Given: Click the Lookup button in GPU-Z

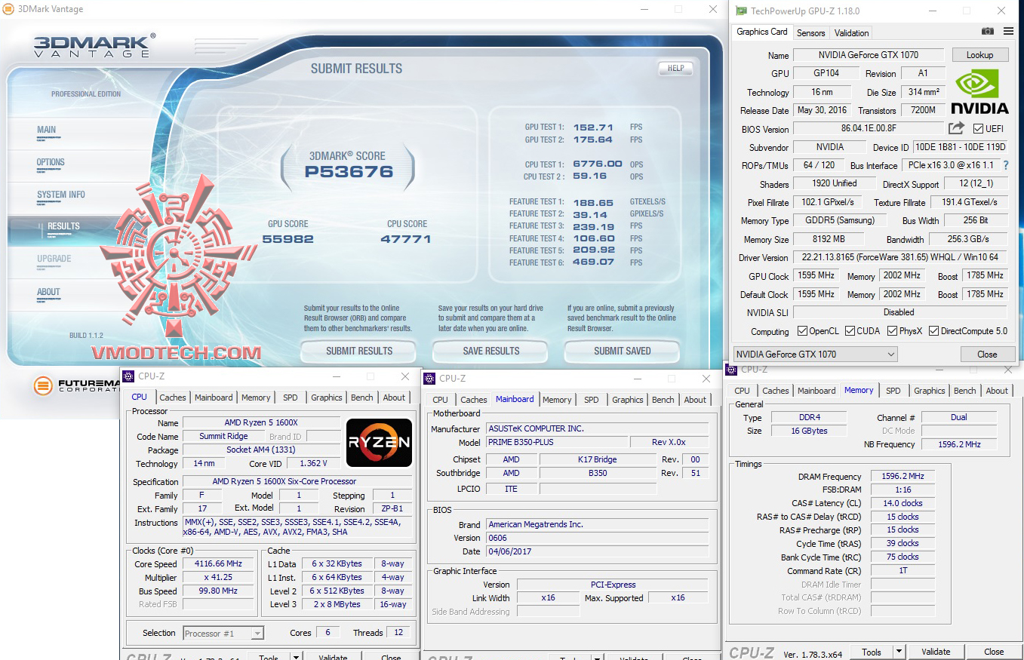Looking at the screenshot, I should (979, 54).
